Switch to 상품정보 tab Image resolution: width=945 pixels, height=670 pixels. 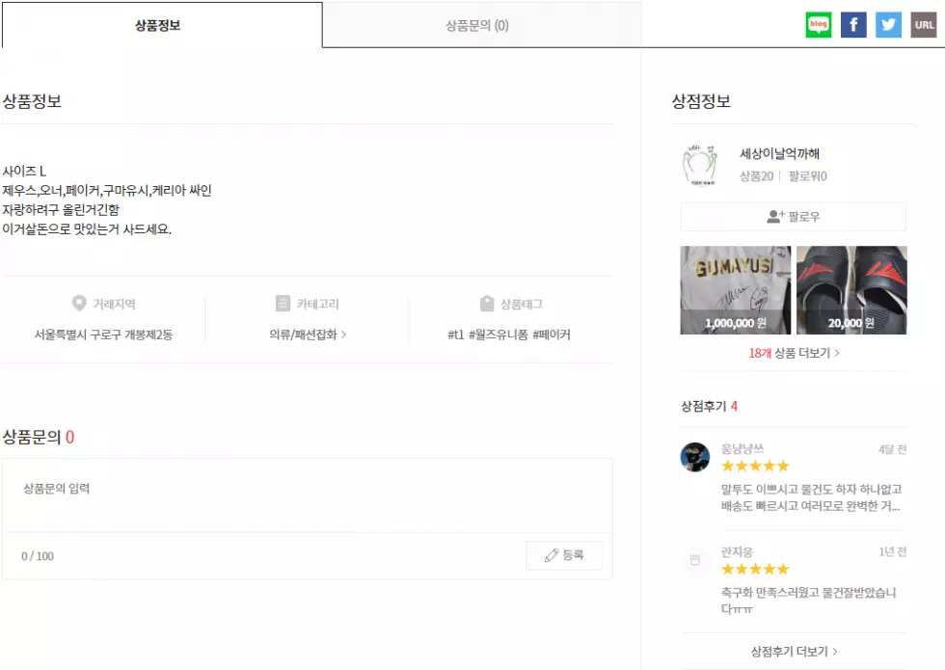pos(162,25)
